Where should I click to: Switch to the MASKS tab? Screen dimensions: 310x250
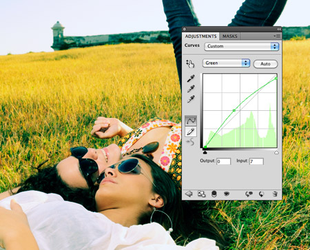click(x=229, y=37)
